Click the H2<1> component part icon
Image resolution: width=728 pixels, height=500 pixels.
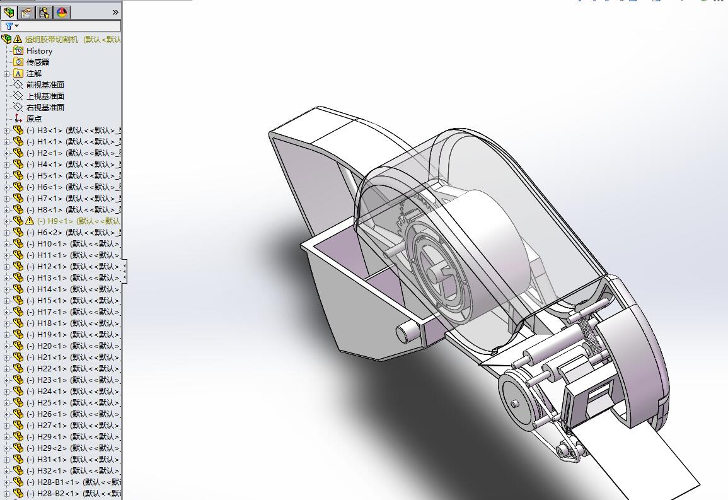click(x=18, y=153)
